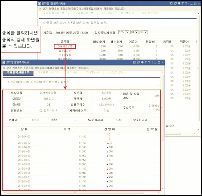
Task: Click the second stock name in back list, below 미래에셋생명
Action: [x=65, y=51]
